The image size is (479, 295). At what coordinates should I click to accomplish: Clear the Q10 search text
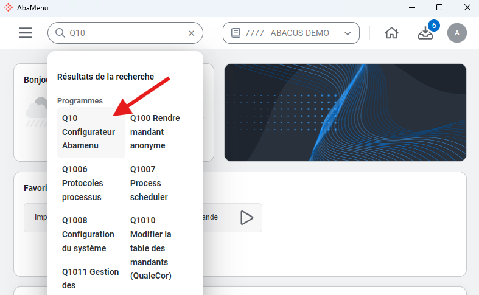[191, 33]
